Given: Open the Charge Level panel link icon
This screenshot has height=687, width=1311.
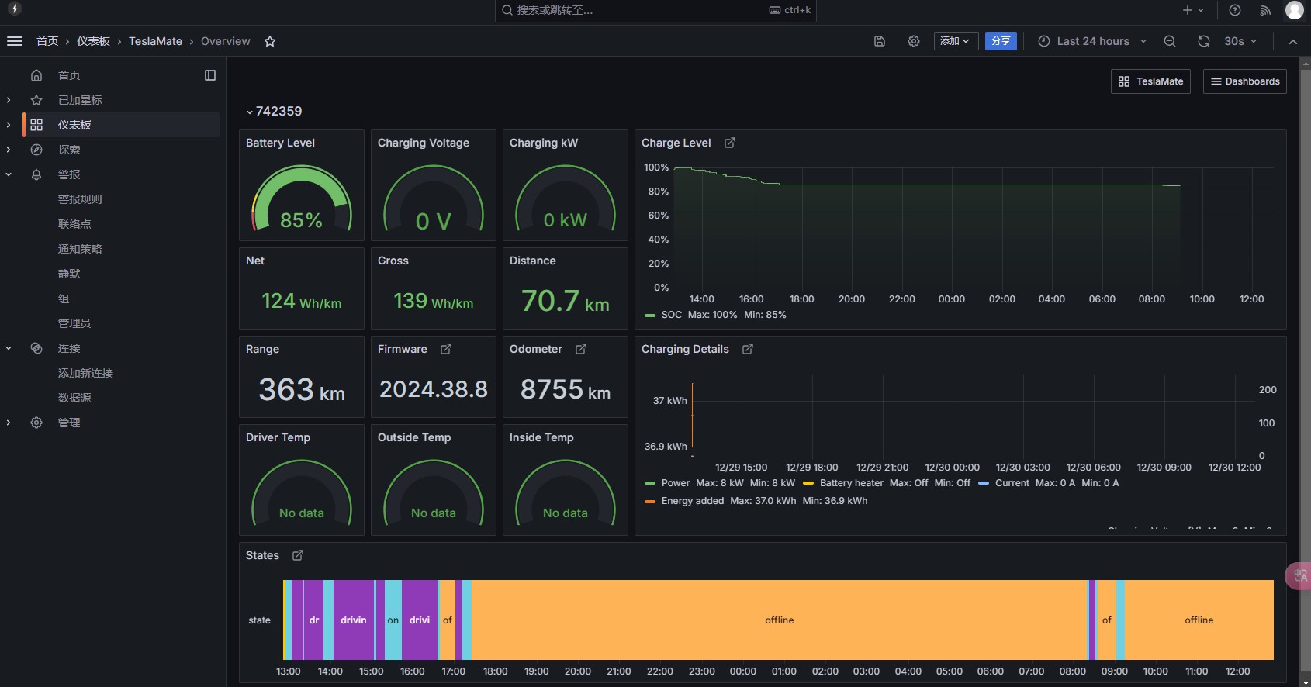Looking at the screenshot, I should pos(730,143).
